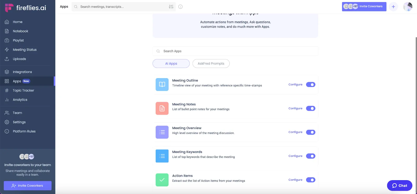Click the sidebar Invite Coworkers button
This screenshot has width=417, height=194.
(x=28, y=186)
